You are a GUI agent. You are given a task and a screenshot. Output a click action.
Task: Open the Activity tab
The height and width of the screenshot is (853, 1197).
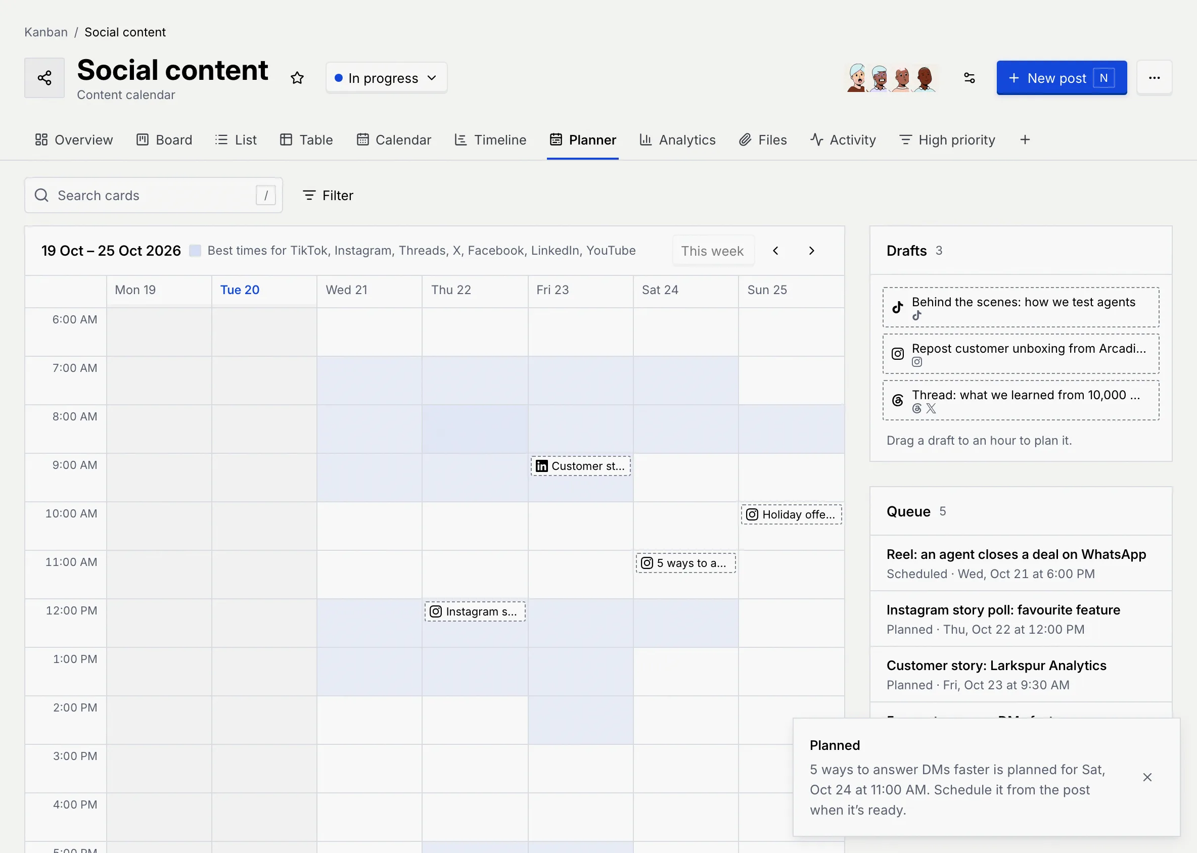click(x=843, y=139)
